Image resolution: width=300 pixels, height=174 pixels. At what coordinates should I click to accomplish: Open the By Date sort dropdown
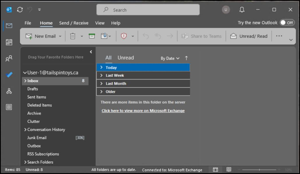coord(170,58)
